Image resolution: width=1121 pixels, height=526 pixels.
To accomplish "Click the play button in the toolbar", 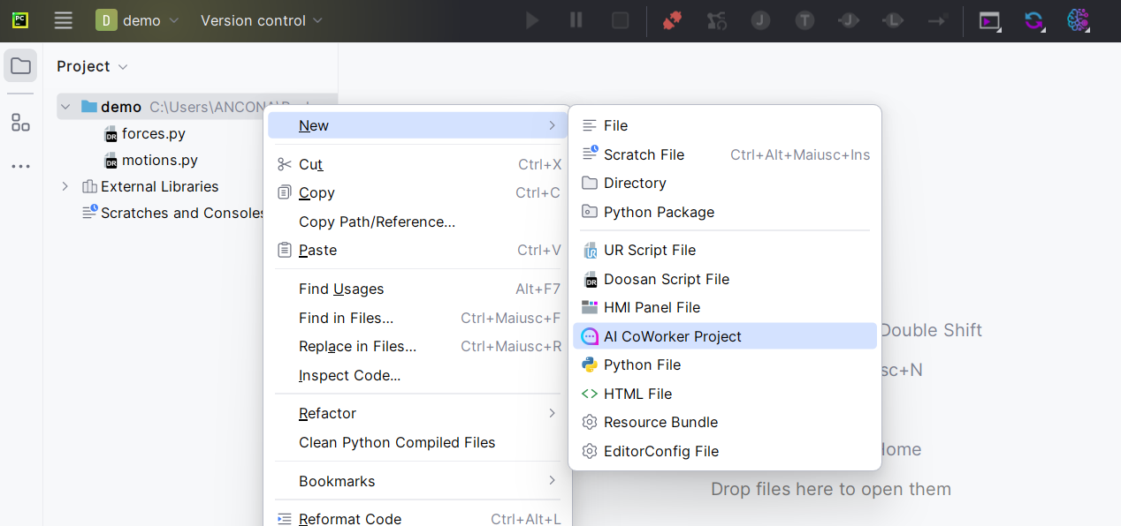I will tap(532, 20).
